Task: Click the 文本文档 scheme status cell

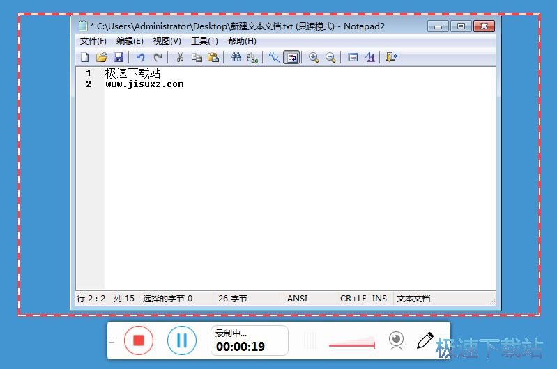Action: (x=413, y=299)
